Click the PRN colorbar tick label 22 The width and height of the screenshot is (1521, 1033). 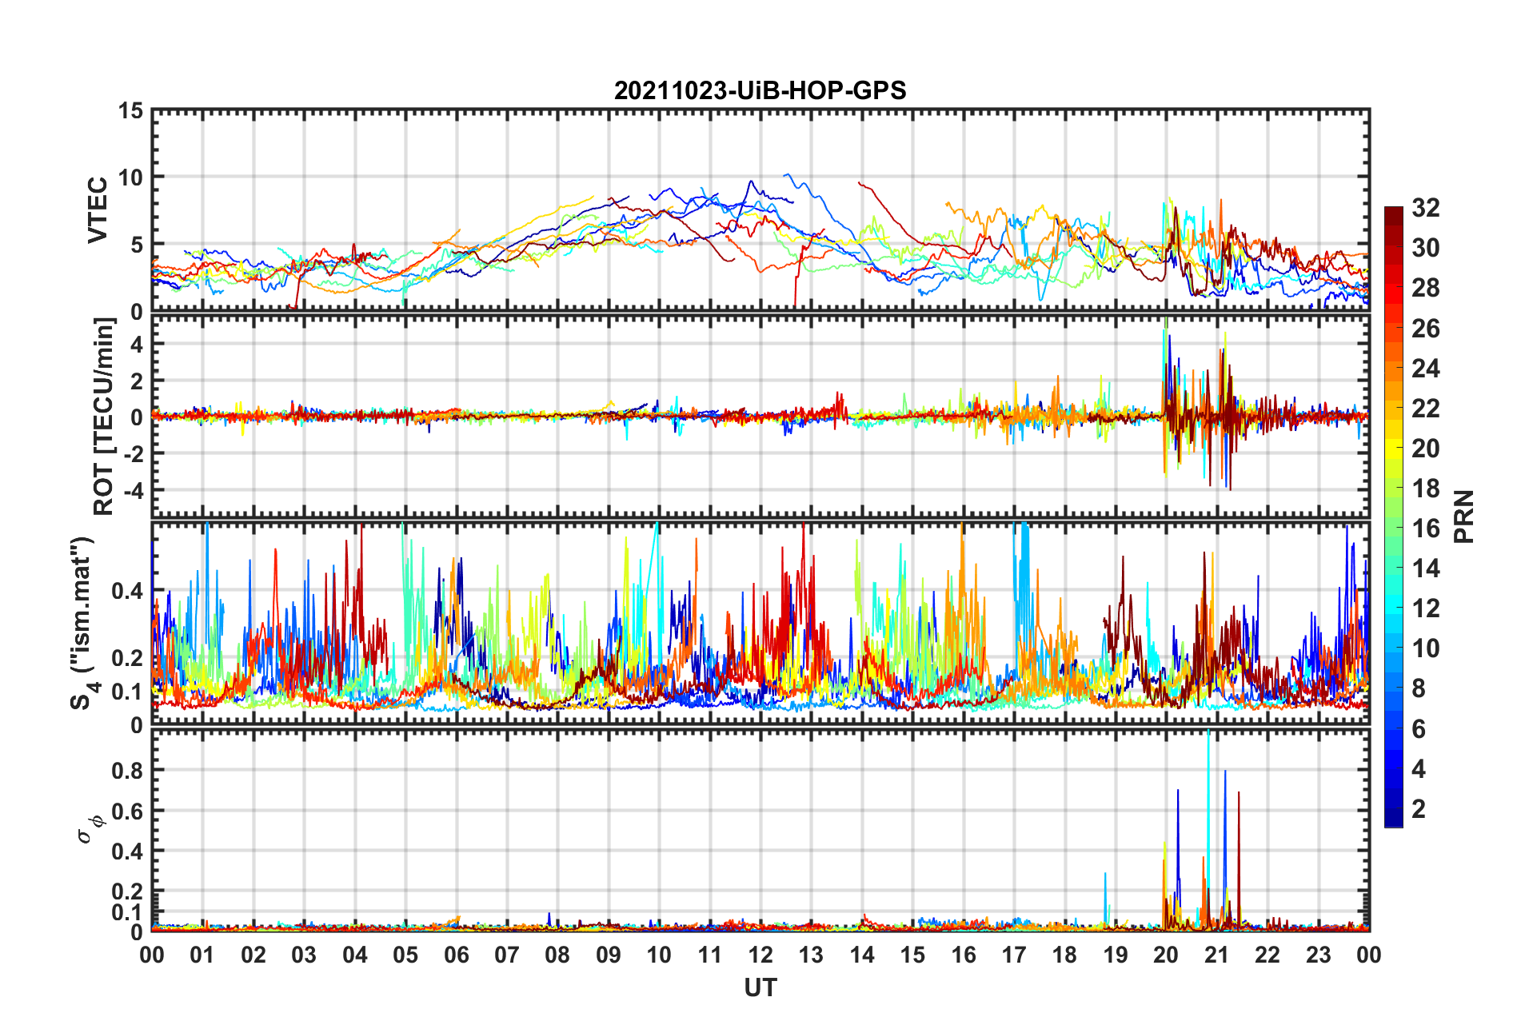(x=1425, y=408)
